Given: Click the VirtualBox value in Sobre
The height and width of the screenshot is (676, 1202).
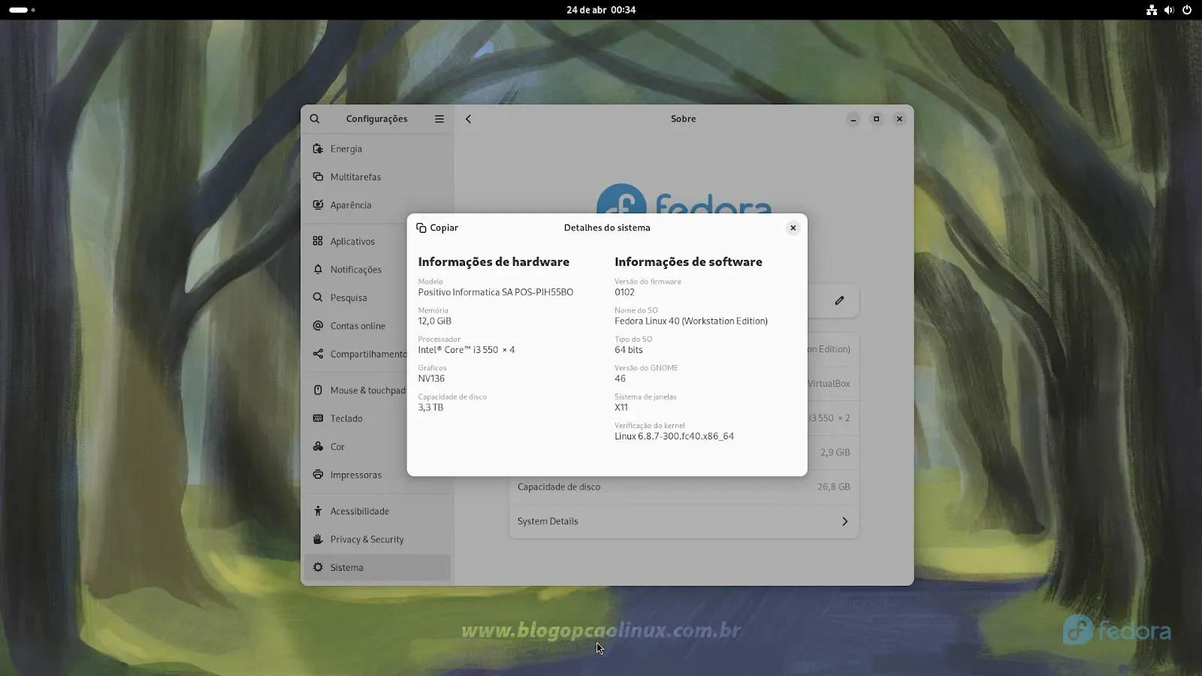Looking at the screenshot, I should (829, 383).
